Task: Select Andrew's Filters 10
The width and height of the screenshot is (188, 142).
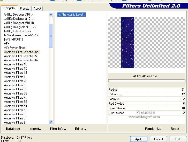Action: (16, 64)
